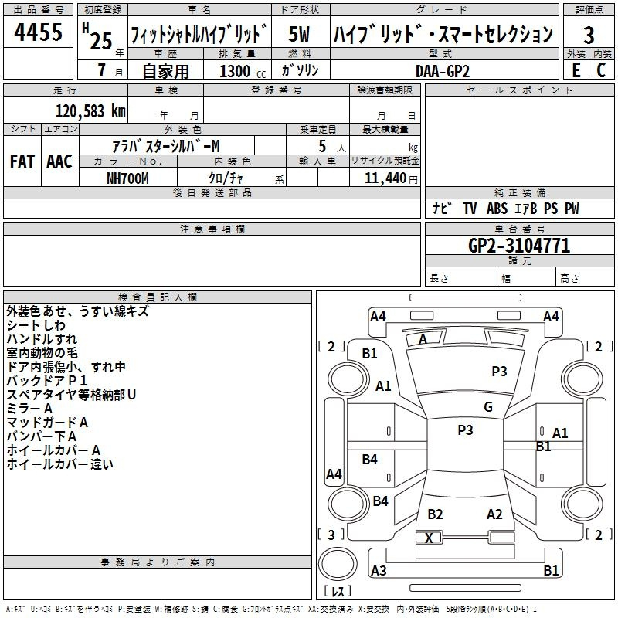Screen dimensions: 618x618
Task: Click the 高さ dimension field
Action: tap(585, 278)
